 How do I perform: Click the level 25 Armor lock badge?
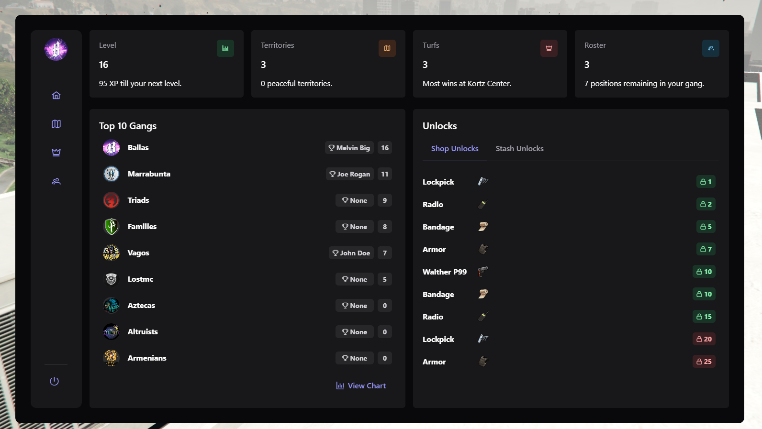704,362
